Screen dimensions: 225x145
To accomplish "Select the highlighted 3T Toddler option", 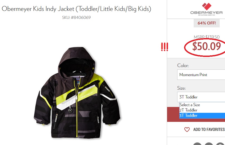I will (x=202, y=115).
